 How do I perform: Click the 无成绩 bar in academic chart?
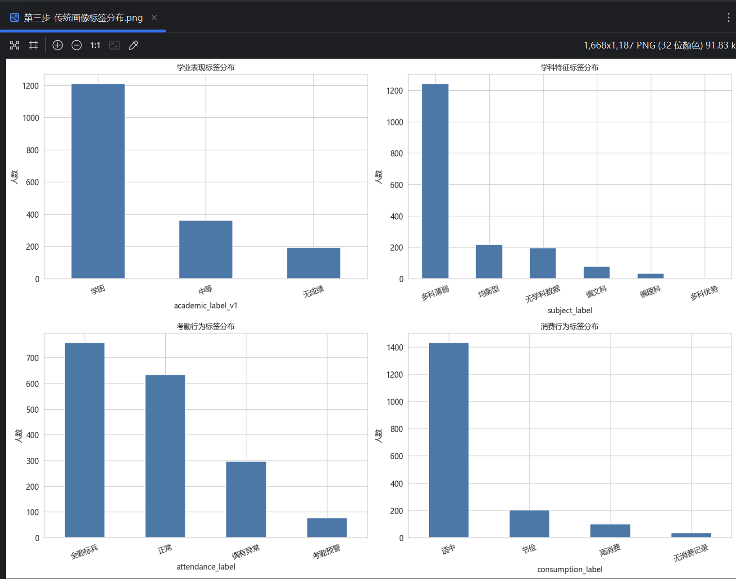[314, 263]
